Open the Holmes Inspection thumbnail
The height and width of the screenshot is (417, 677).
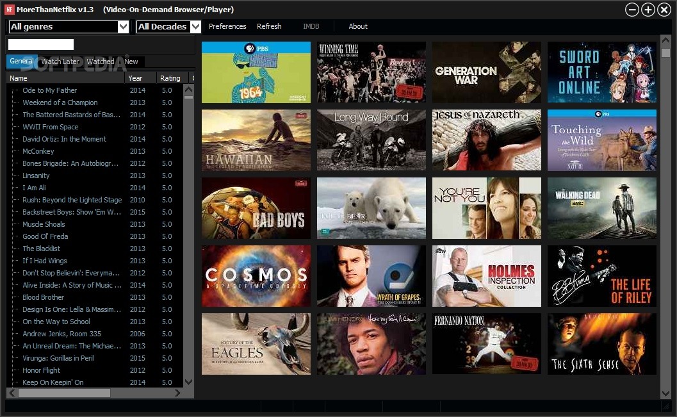click(487, 276)
